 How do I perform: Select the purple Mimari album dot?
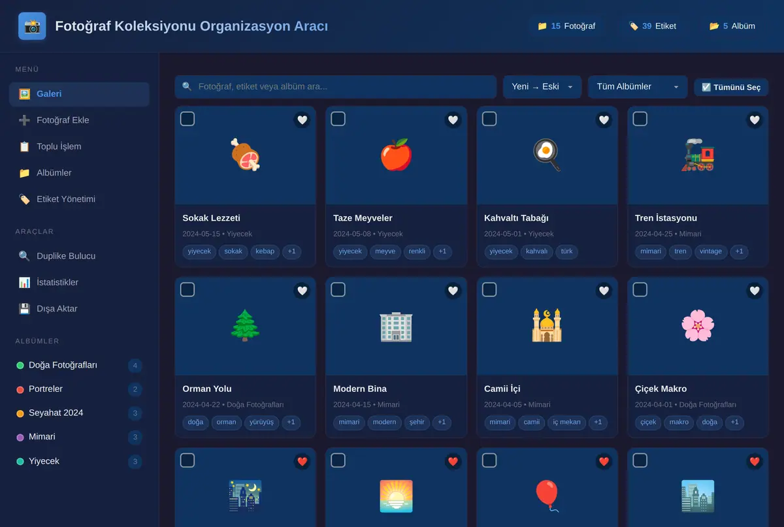click(x=20, y=437)
